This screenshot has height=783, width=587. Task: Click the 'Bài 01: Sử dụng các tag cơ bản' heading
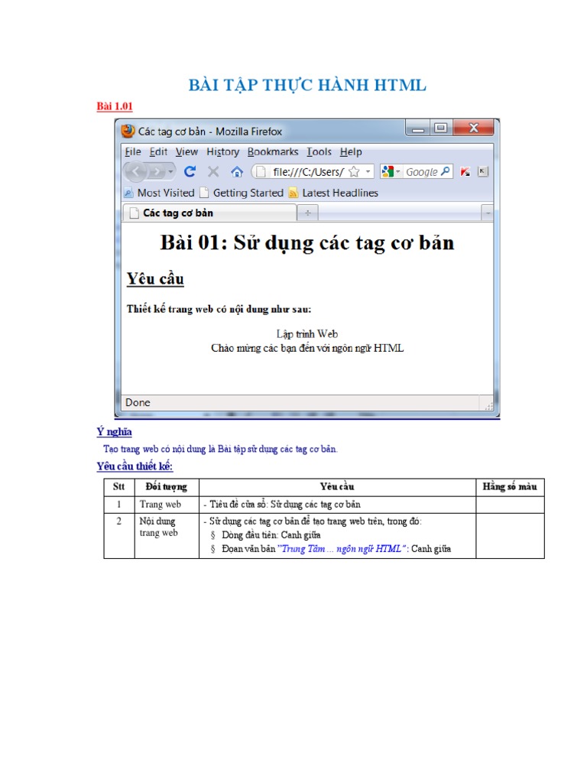click(307, 243)
